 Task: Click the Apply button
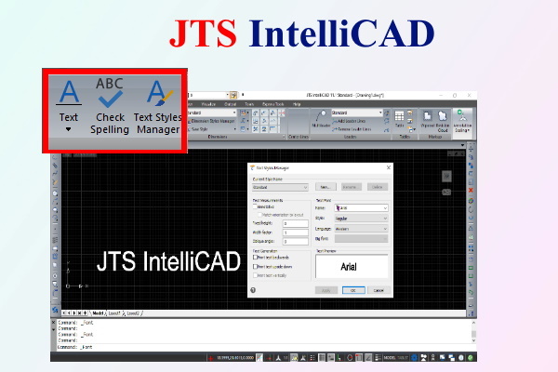click(x=326, y=290)
